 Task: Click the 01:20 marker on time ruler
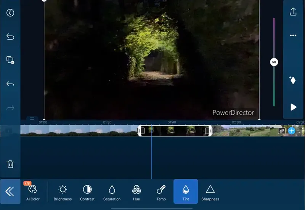coord(107,122)
